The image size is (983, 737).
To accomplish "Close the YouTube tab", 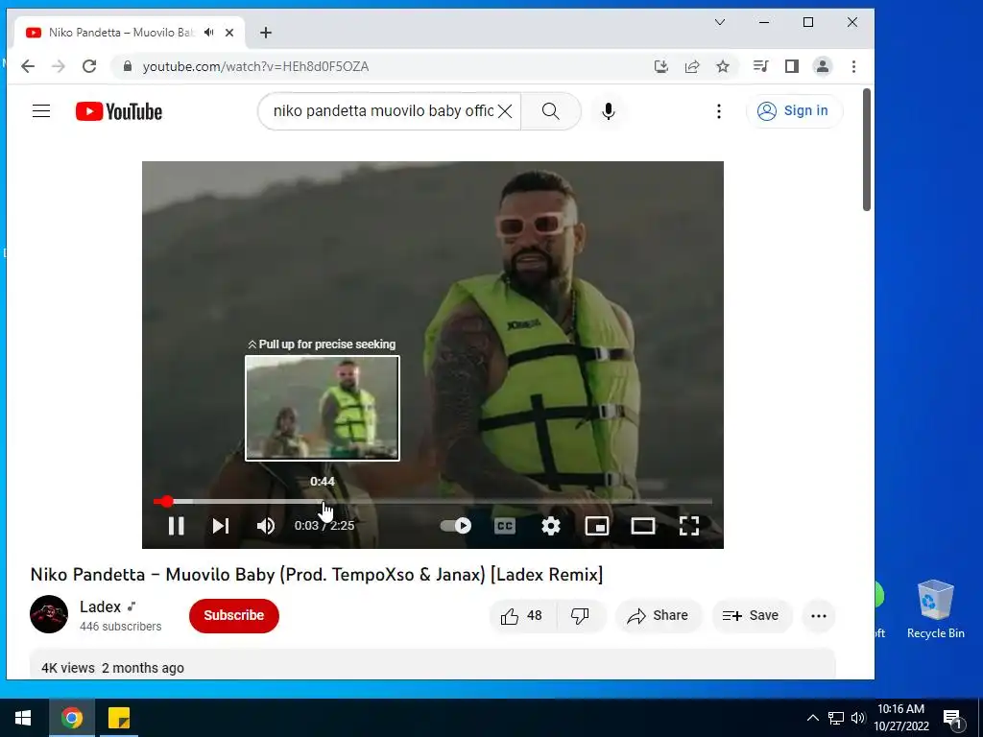I will [229, 33].
